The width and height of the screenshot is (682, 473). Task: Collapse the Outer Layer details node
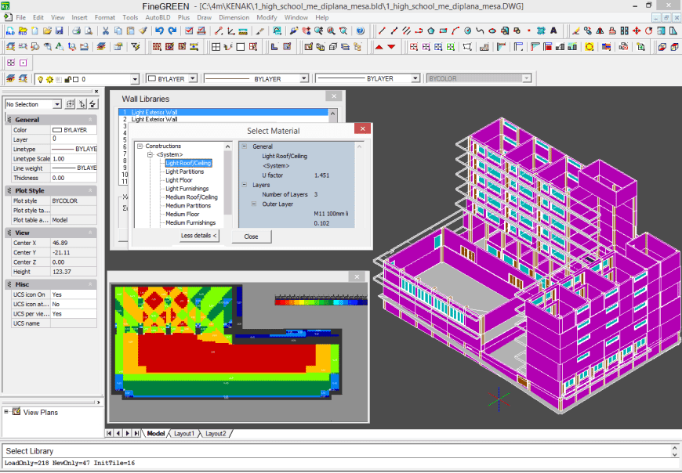(254, 204)
